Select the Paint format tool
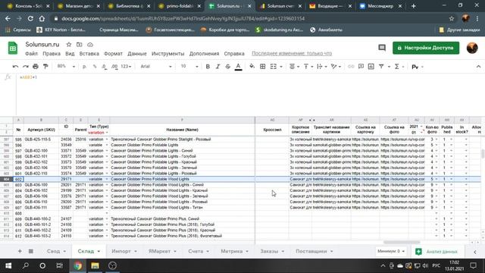Viewport: 485px width, 273px height. click(x=45, y=67)
